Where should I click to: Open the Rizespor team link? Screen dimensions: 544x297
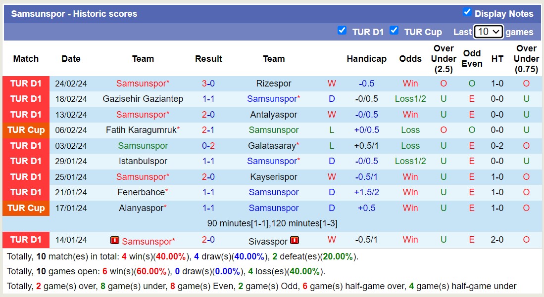[274, 84]
